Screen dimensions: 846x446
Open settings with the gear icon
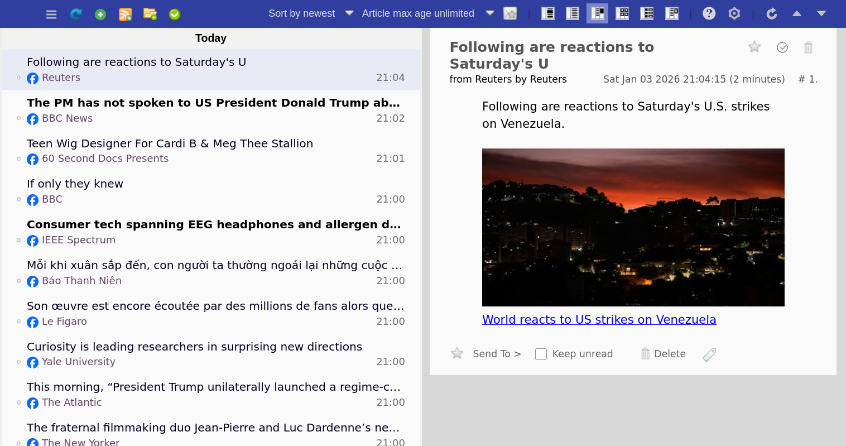[734, 13]
